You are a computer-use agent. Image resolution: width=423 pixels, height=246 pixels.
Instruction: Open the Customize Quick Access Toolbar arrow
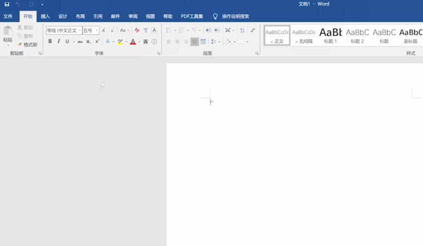point(42,4)
